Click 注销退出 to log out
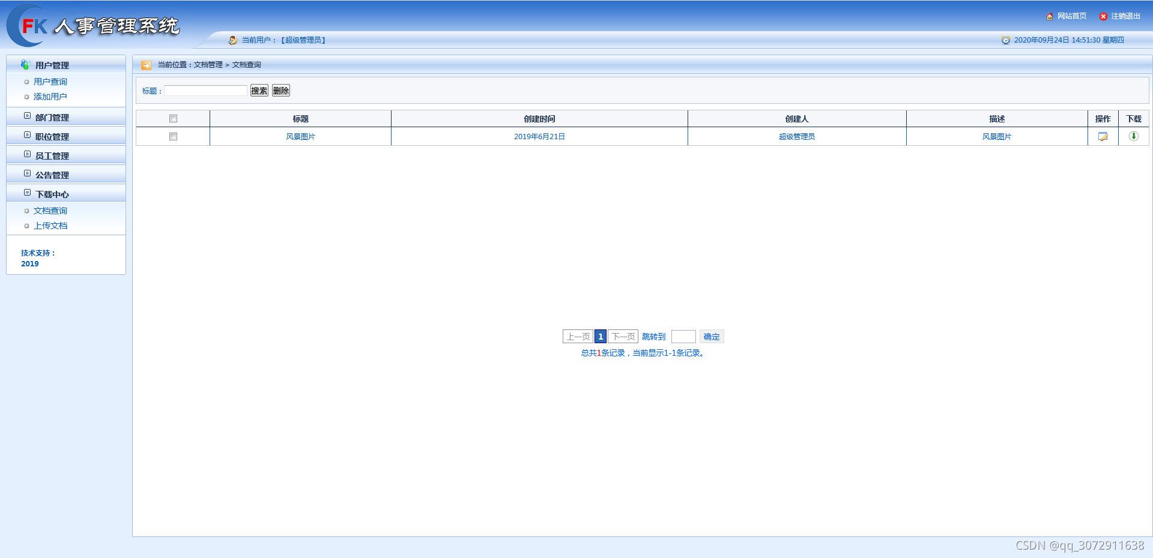The image size is (1153, 558). click(1125, 16)
